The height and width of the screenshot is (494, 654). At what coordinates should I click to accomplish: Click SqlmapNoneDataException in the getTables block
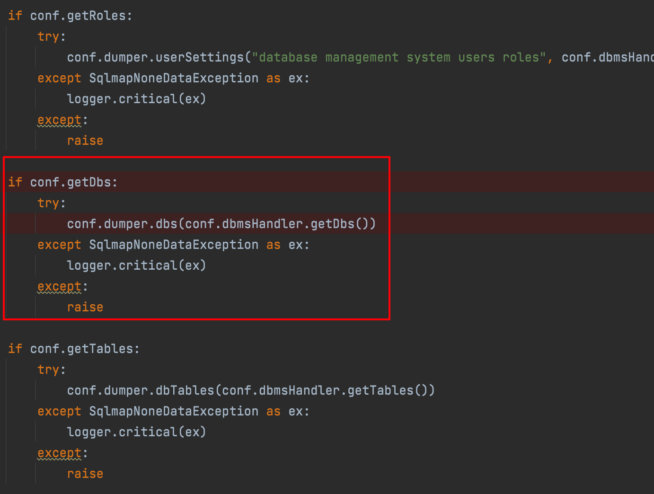click(174, 411)
